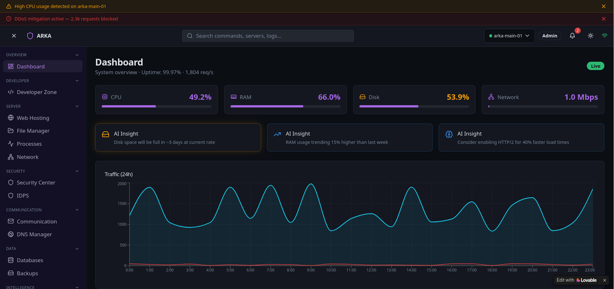The height and width of the screenshot is (289, 614).
Task: Click the disk icon on disk space insight
Action: click(106, 134)
